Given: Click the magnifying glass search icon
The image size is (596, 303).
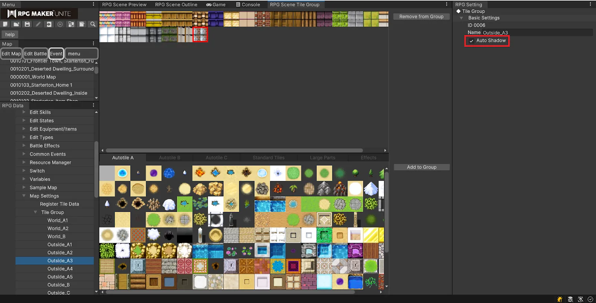Looking at the screenshot, I should [93, 24].
